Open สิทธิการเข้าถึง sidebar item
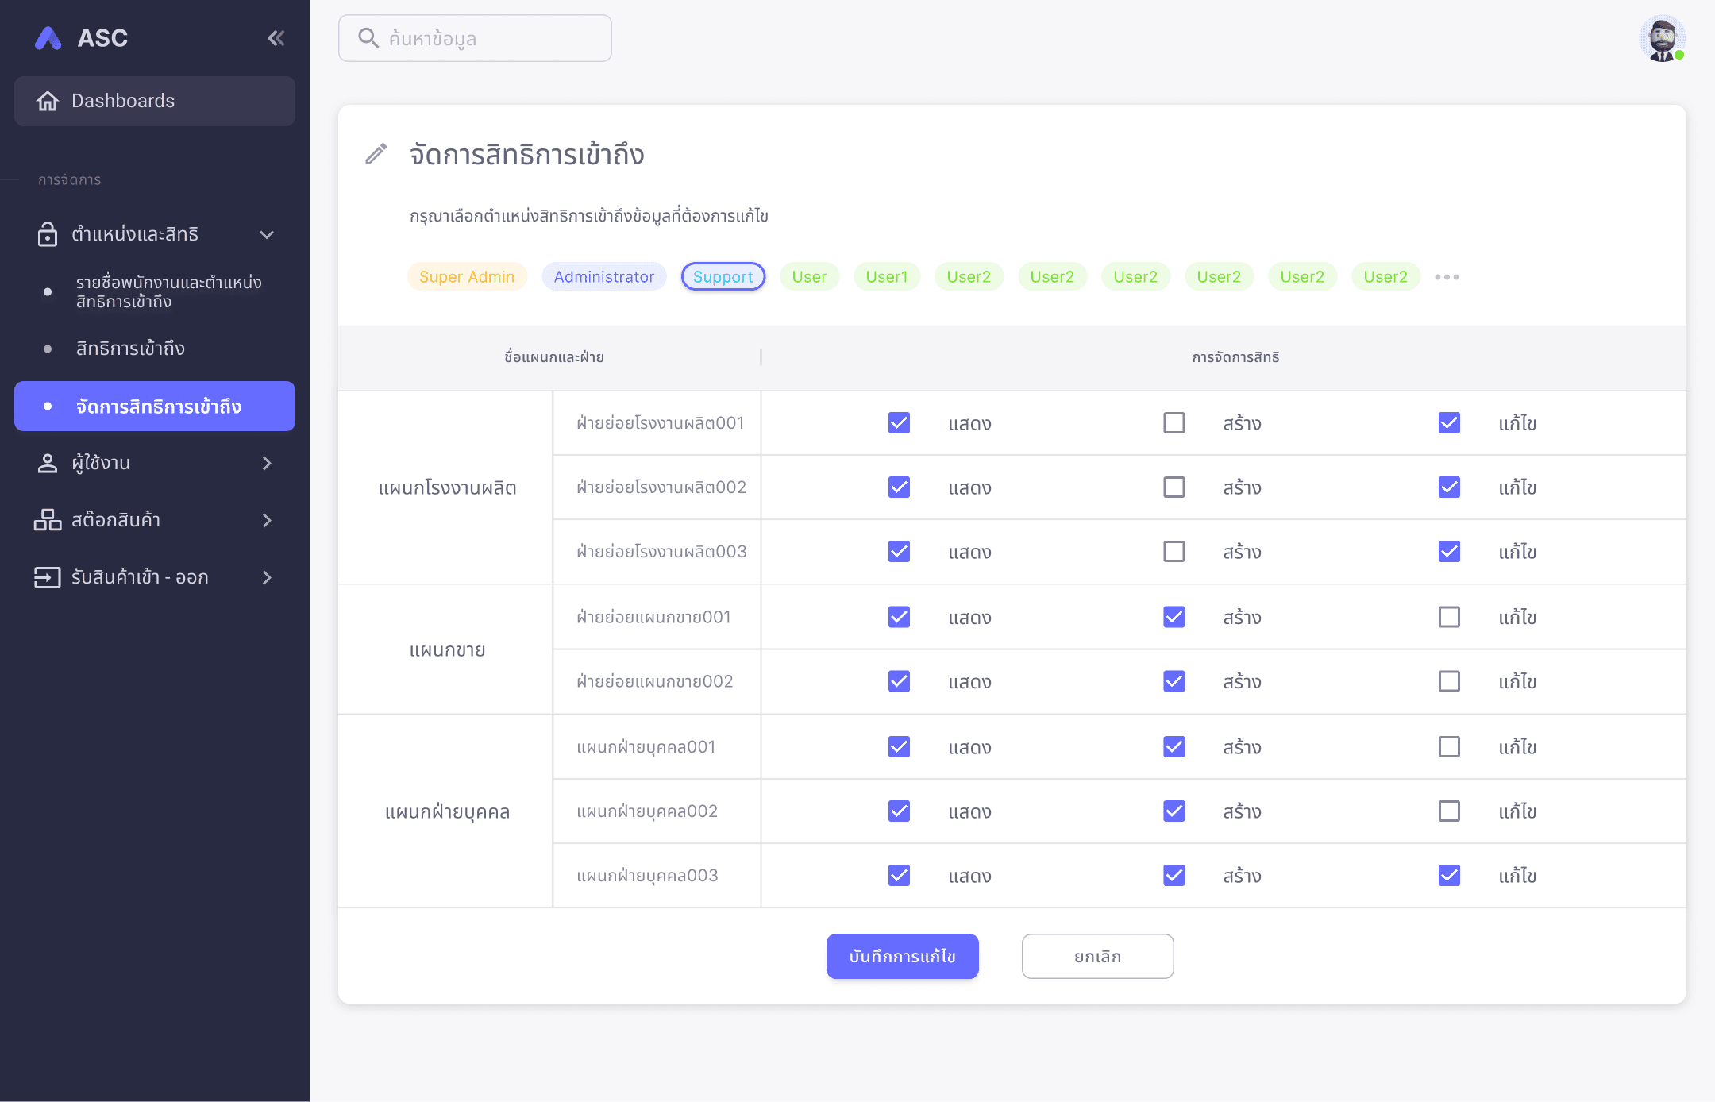 click(130, 349)
